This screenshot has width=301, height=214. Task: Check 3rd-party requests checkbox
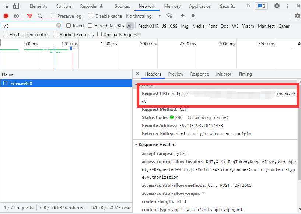point(99,34)
